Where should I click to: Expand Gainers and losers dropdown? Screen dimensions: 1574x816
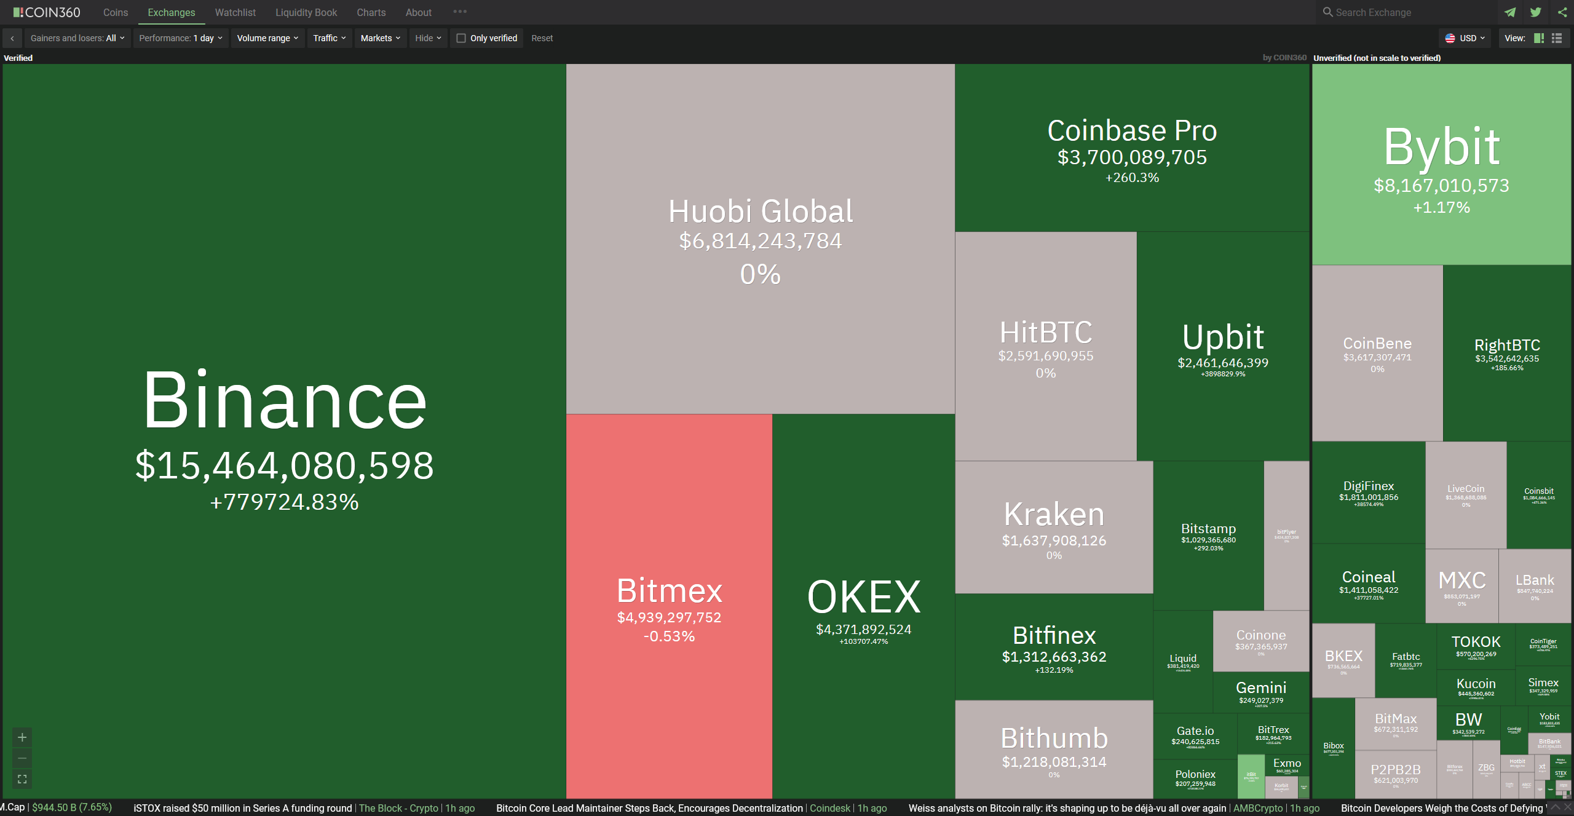(77, 38)
